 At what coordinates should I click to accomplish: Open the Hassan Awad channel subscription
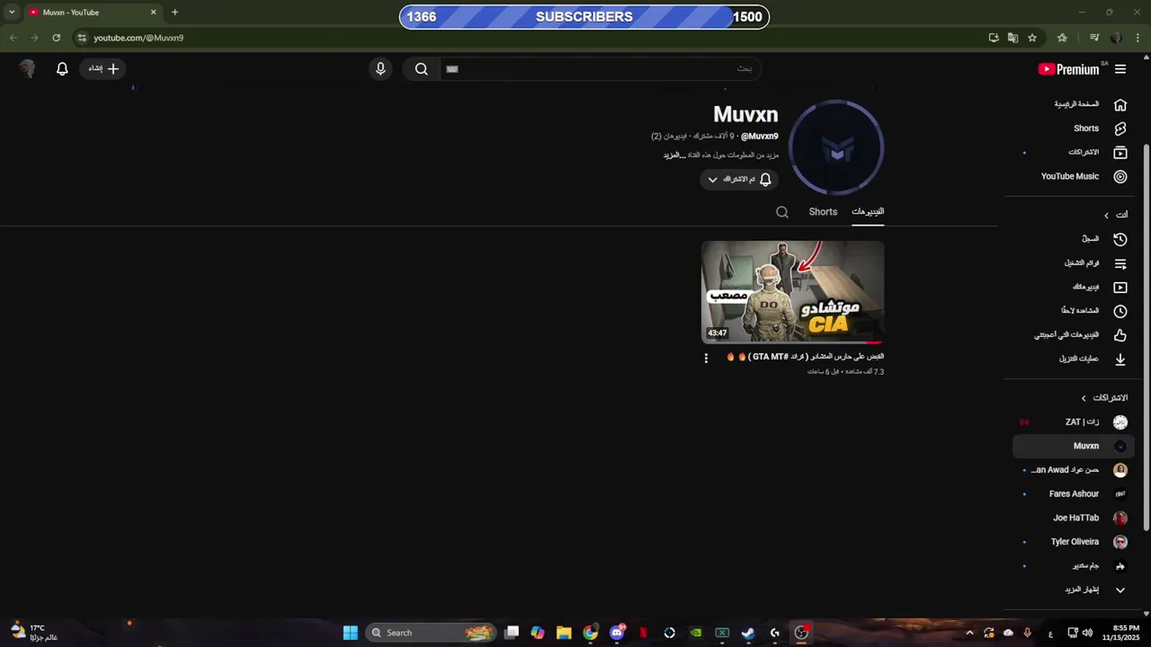pyautogui.click(x=1075, y=470)
